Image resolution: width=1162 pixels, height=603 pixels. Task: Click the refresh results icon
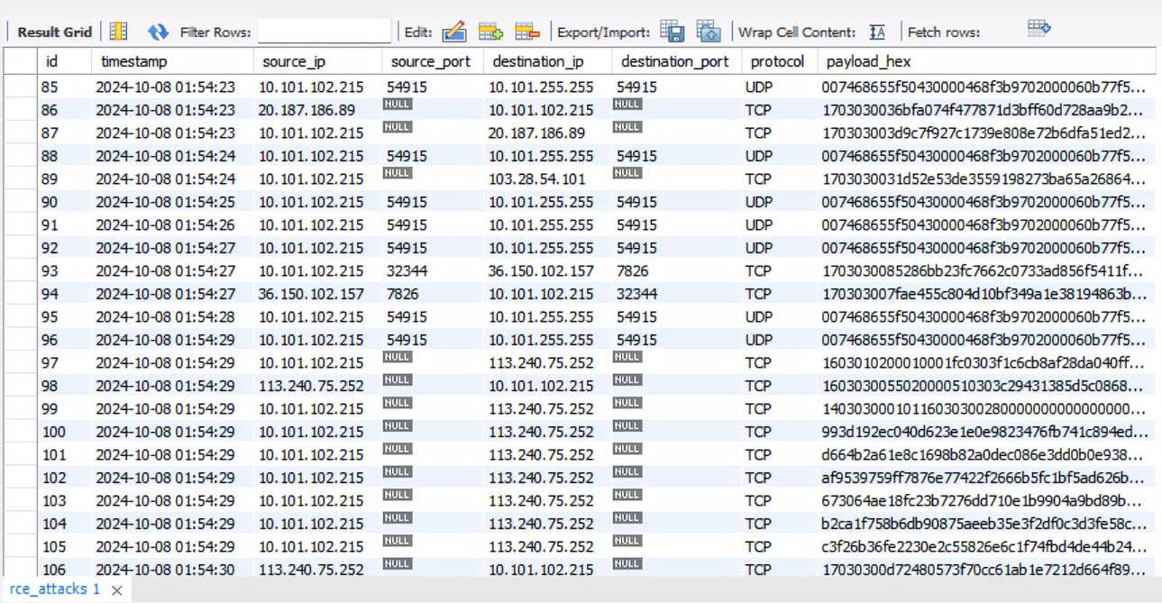click(x=158, y=32)
